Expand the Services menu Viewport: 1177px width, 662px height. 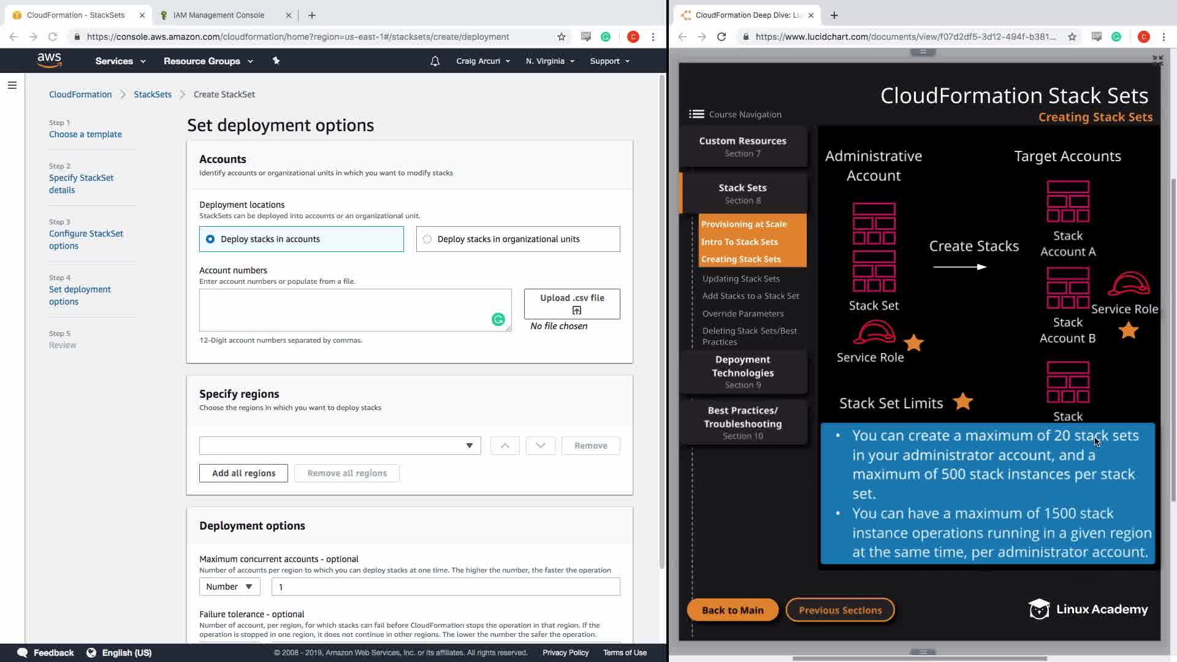tap(120, 61)
